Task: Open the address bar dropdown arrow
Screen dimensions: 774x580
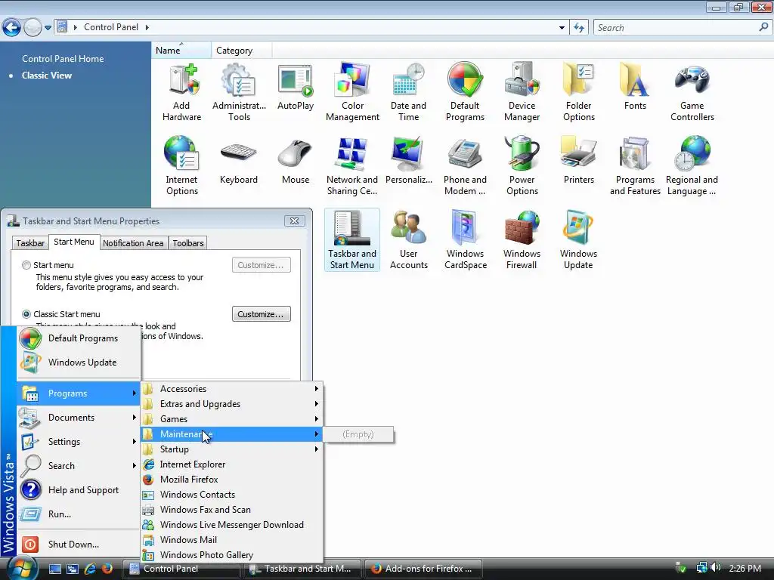Action: pyautogui.click(x=562, y=28)
